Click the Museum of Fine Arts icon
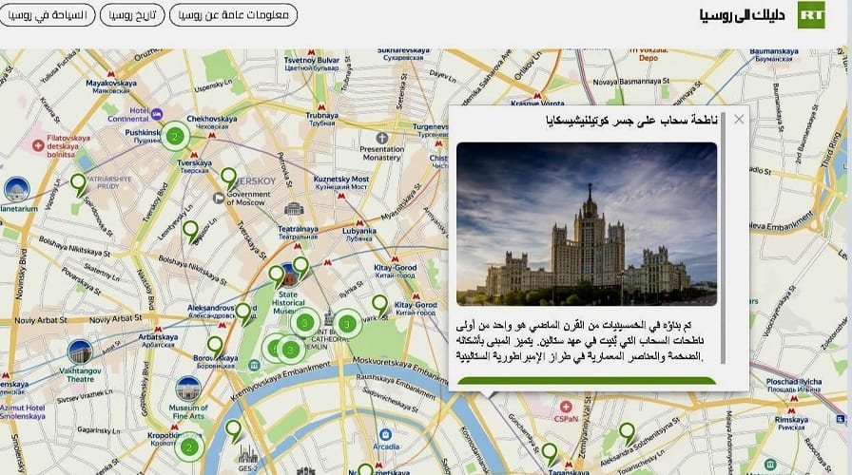 click(188, 389)
